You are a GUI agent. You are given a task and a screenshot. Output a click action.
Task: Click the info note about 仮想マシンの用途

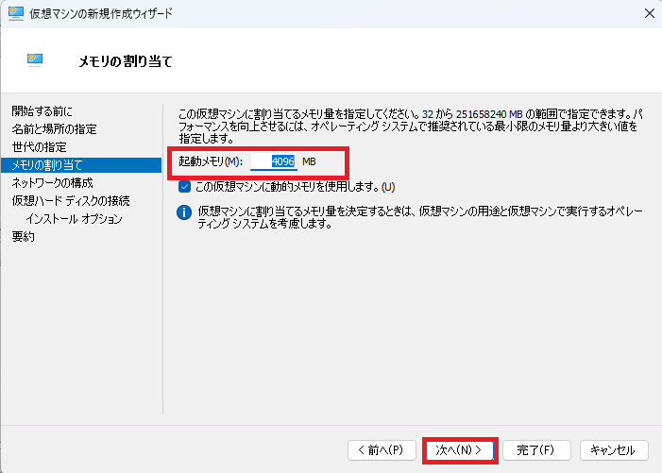coord(420,217)
